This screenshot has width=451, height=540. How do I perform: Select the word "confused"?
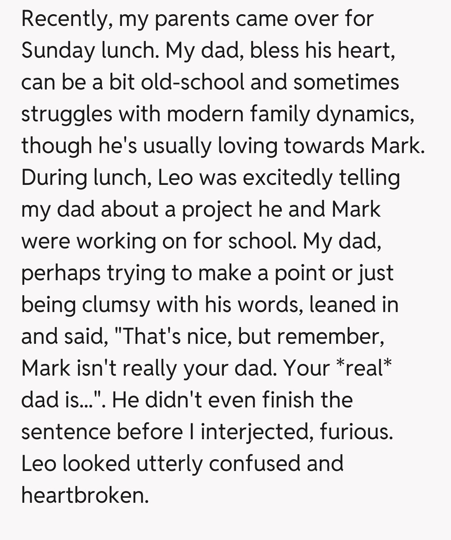254,463
